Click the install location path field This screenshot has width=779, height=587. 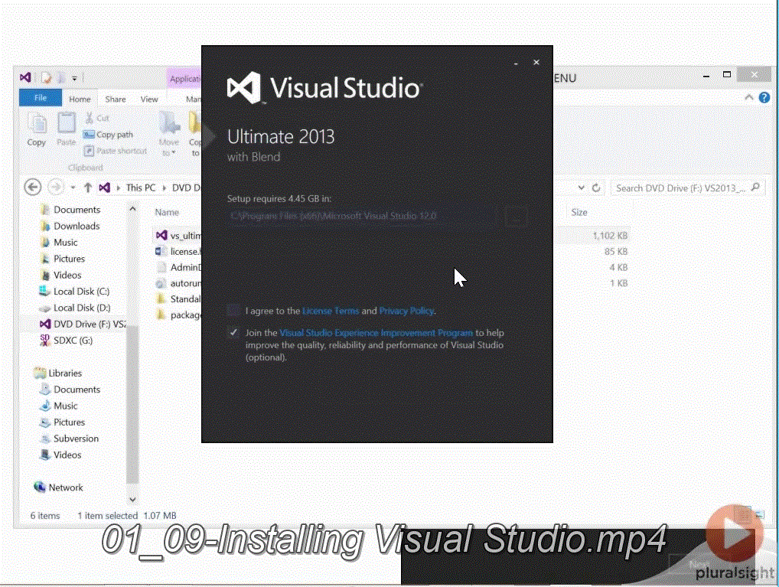coord(362,216)
